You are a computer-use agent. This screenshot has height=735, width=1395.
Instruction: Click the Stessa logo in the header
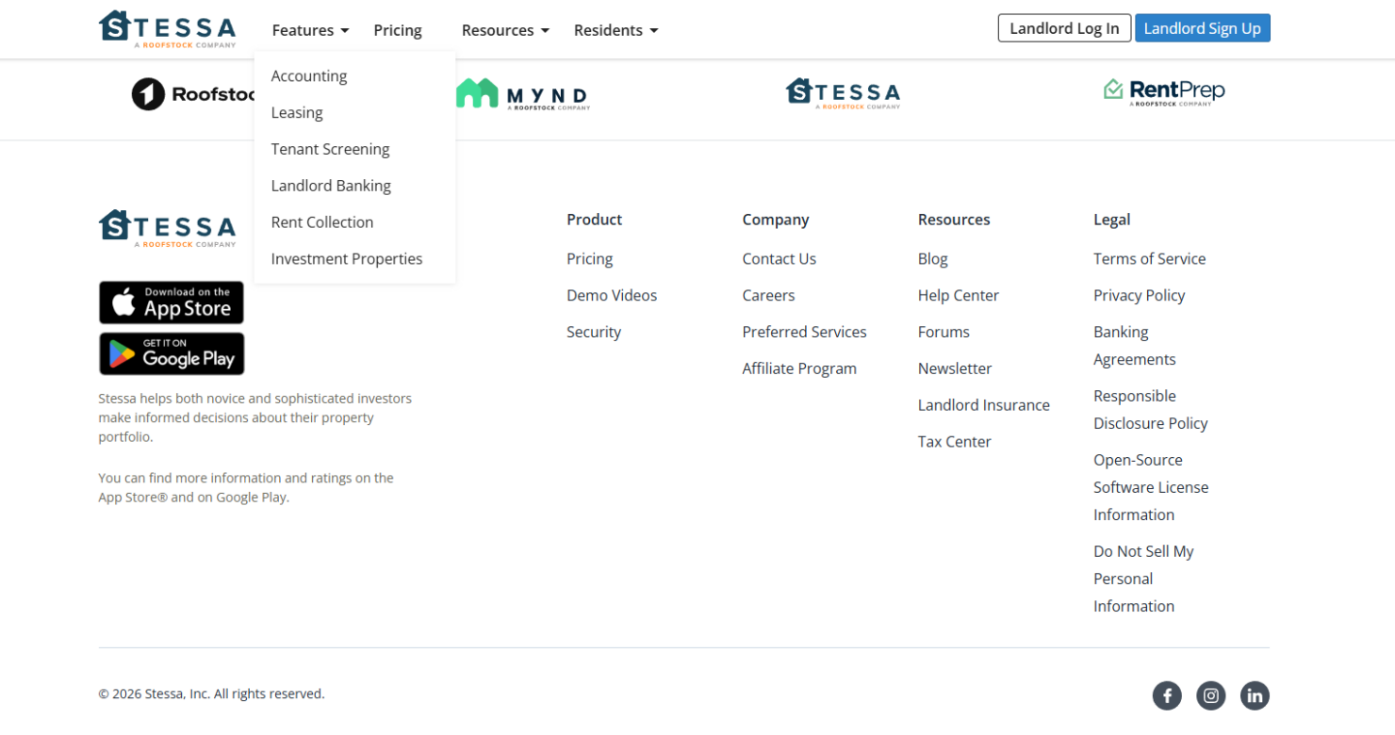tap(168, 28)
